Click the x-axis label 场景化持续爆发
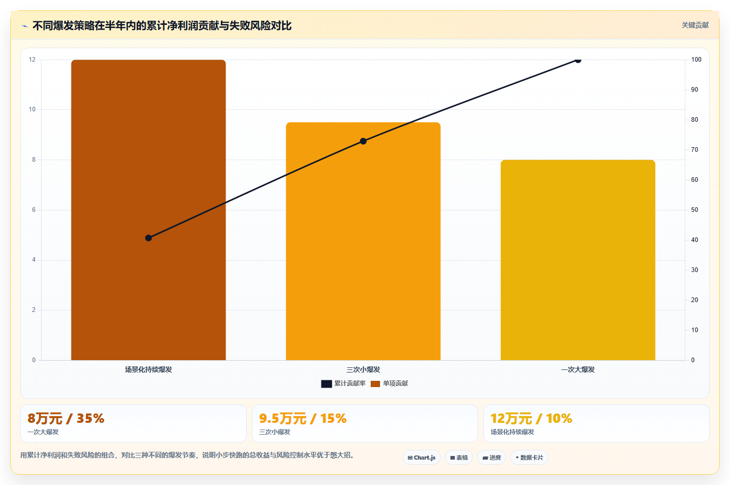 point(148,369)
